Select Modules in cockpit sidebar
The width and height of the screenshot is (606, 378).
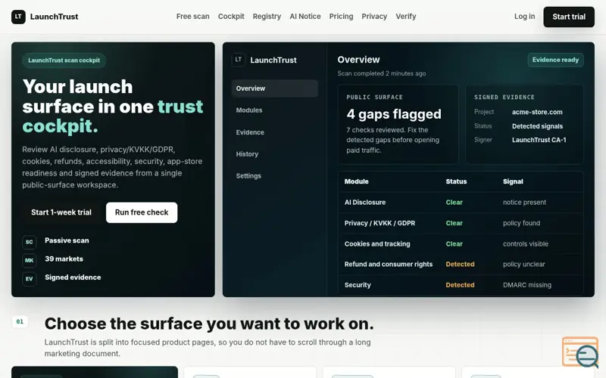click(275, 110)
